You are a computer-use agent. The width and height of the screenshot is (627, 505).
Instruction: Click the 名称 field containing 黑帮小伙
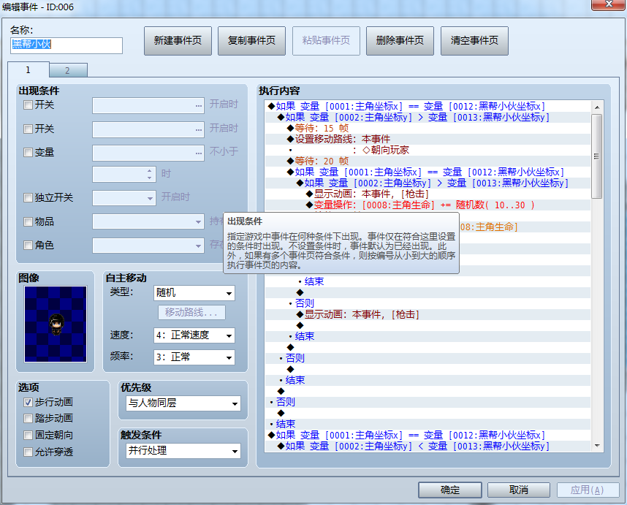coord(66,45)
